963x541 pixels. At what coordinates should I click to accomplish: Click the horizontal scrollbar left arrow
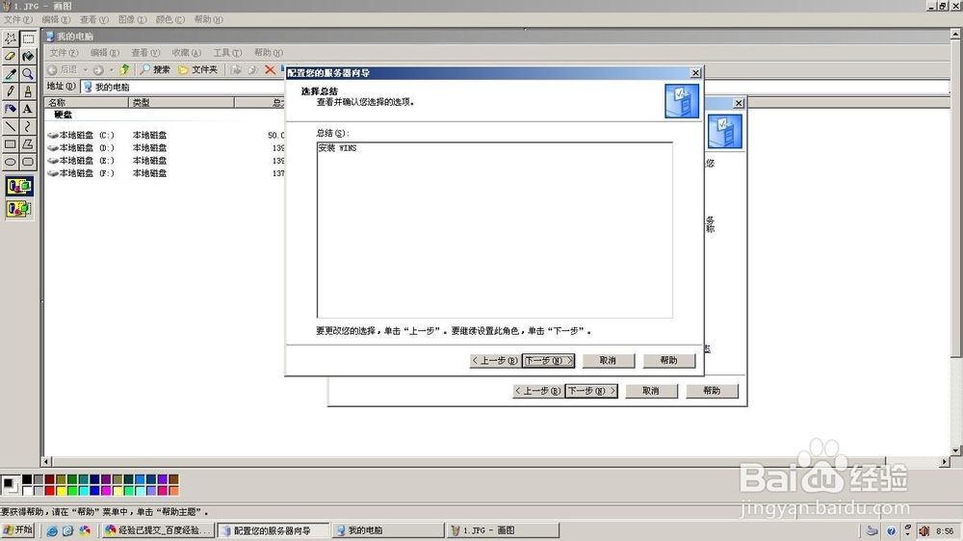coord(46,461)
